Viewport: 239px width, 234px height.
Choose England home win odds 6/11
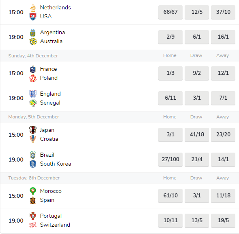point(170,98)
